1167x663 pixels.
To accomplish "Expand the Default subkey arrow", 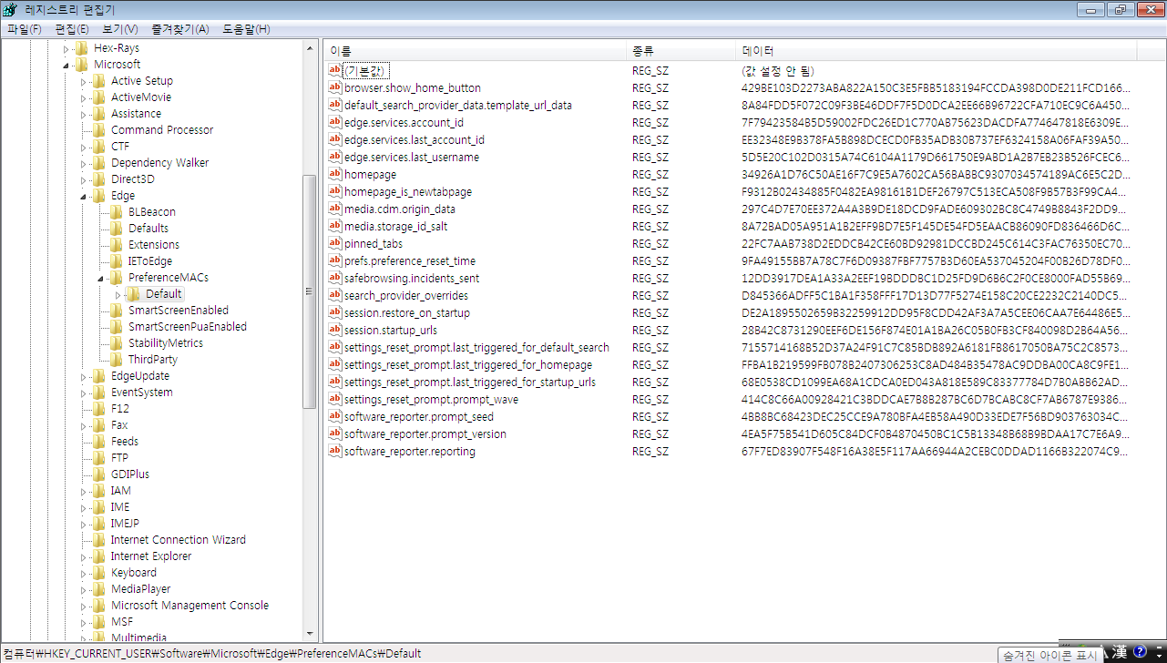I will click(x=118, y=294).
